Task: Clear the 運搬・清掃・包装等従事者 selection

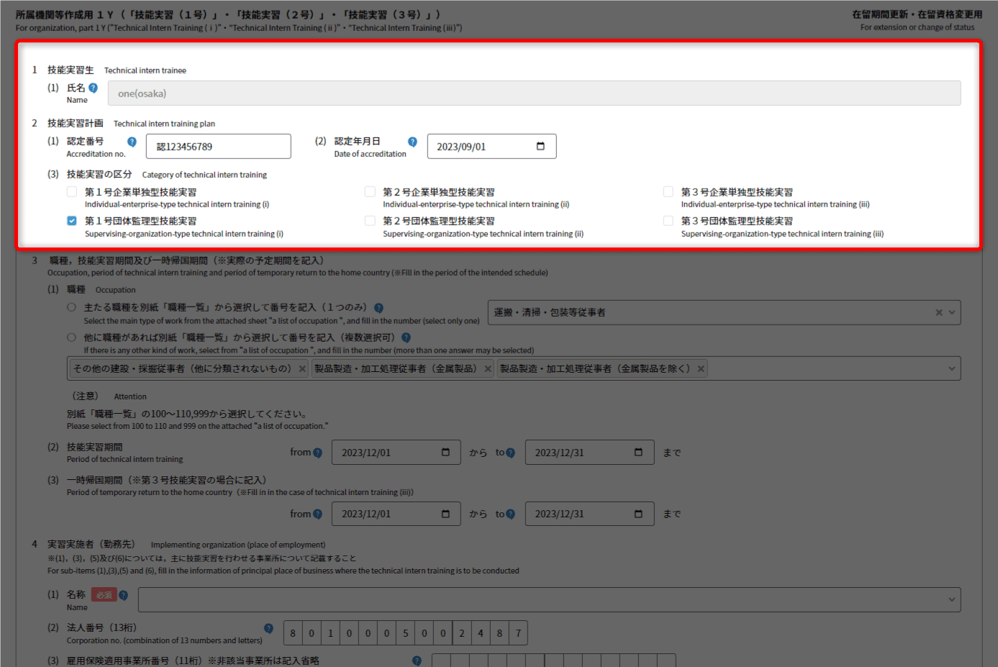Action: click(x=938, y=312)
